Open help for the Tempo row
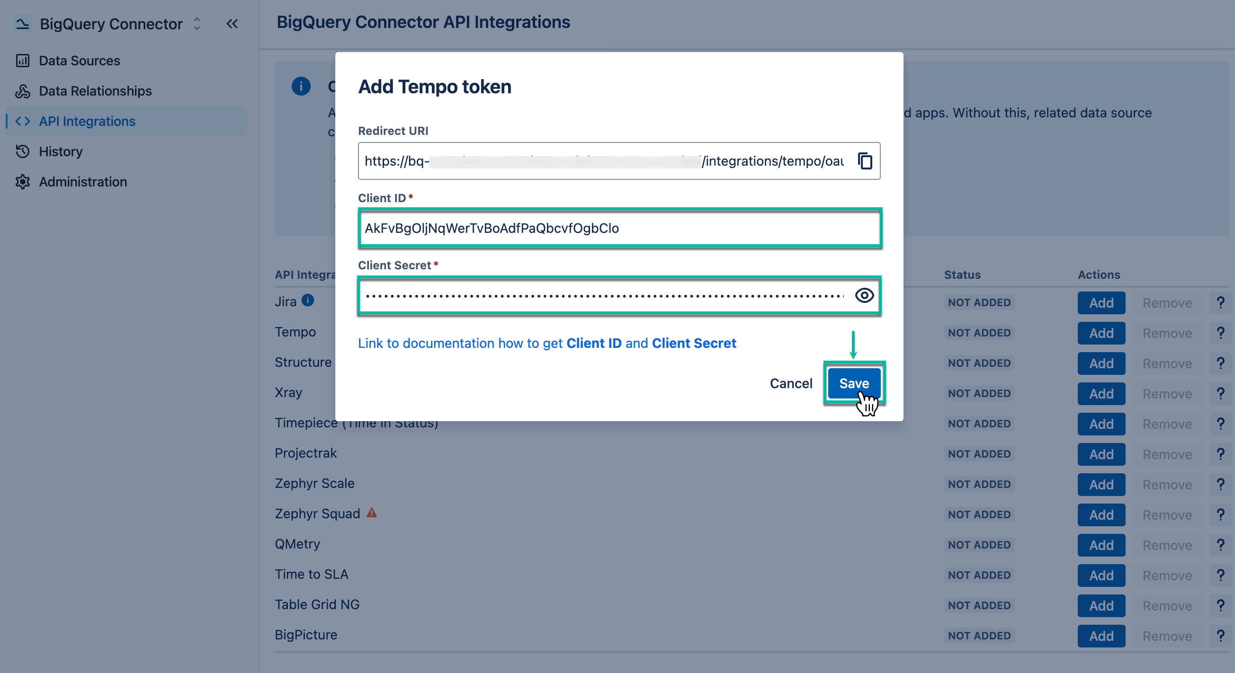Image resolution: width=1235 pixels, height=673 pixels. (x=1221, y=333)
